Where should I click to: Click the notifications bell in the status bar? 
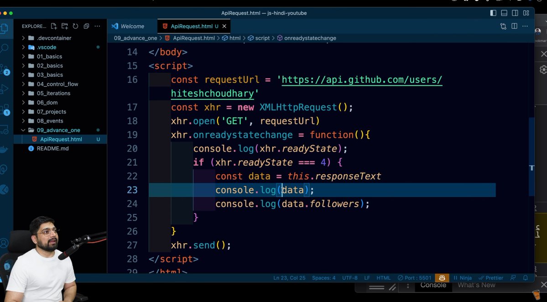(x=525, y=277)
